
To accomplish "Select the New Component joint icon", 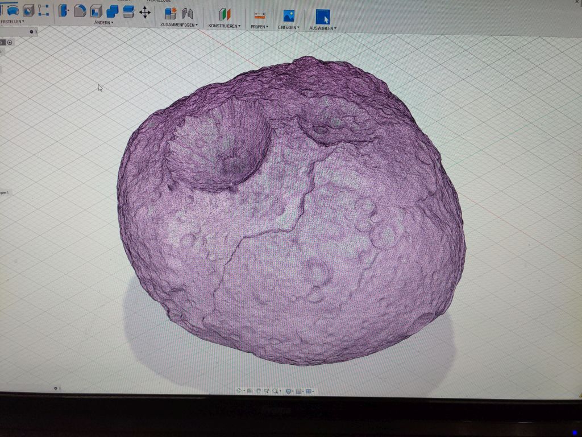I will 171,14.
